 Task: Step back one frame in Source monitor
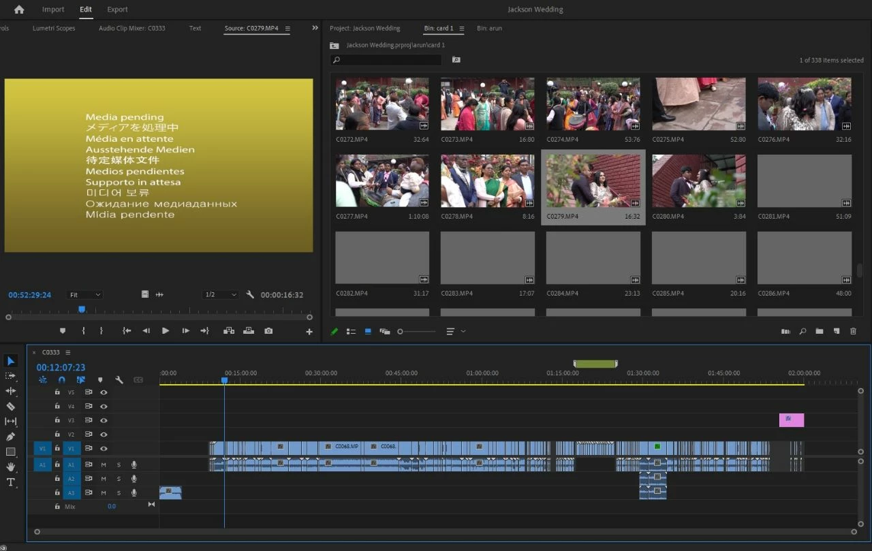pos(146,331)
